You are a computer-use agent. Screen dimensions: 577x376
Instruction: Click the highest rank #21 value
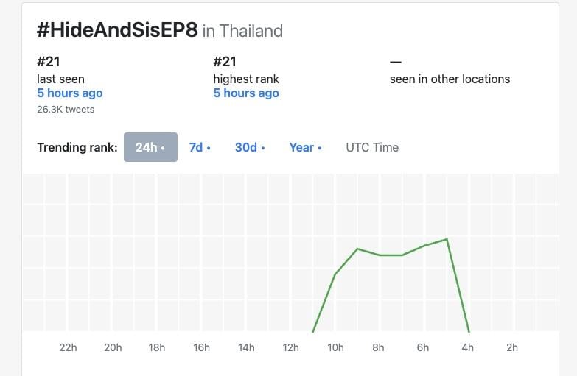[225, 61]
